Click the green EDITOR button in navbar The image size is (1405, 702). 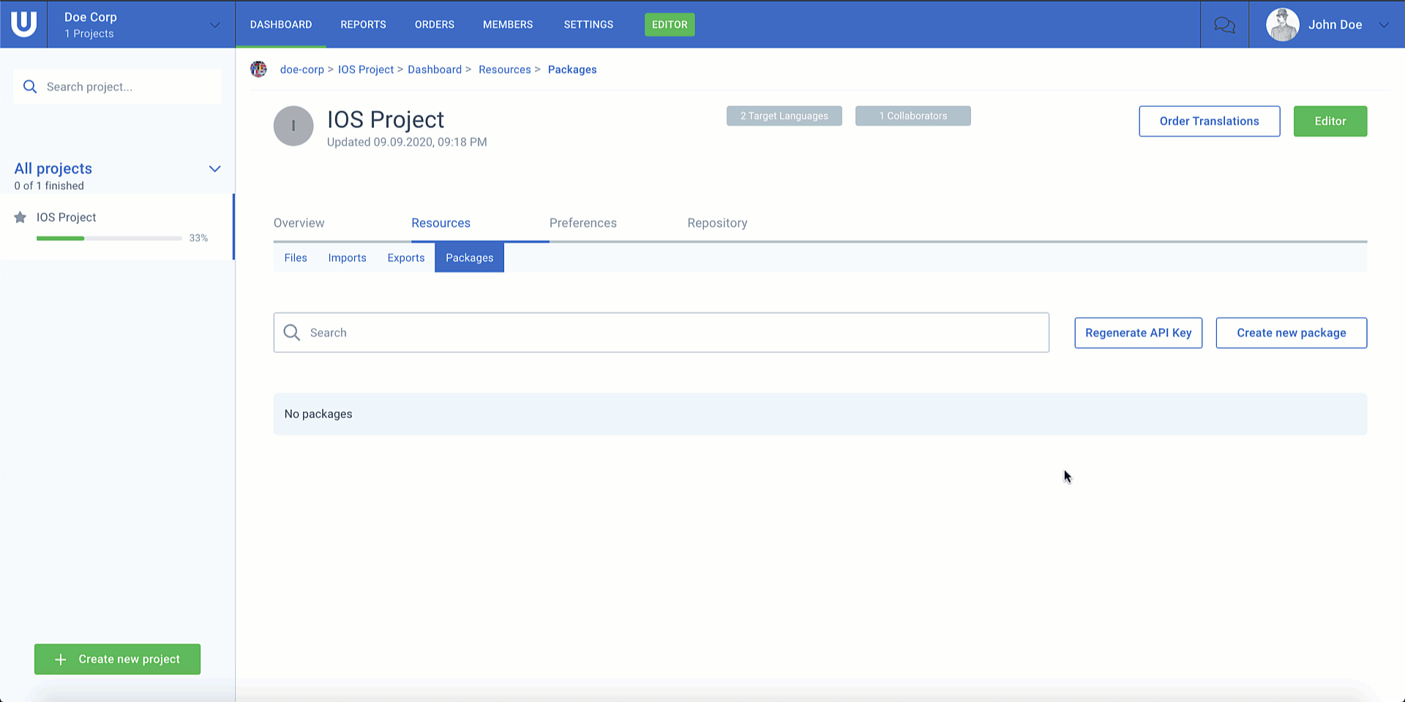click(670, 24)
